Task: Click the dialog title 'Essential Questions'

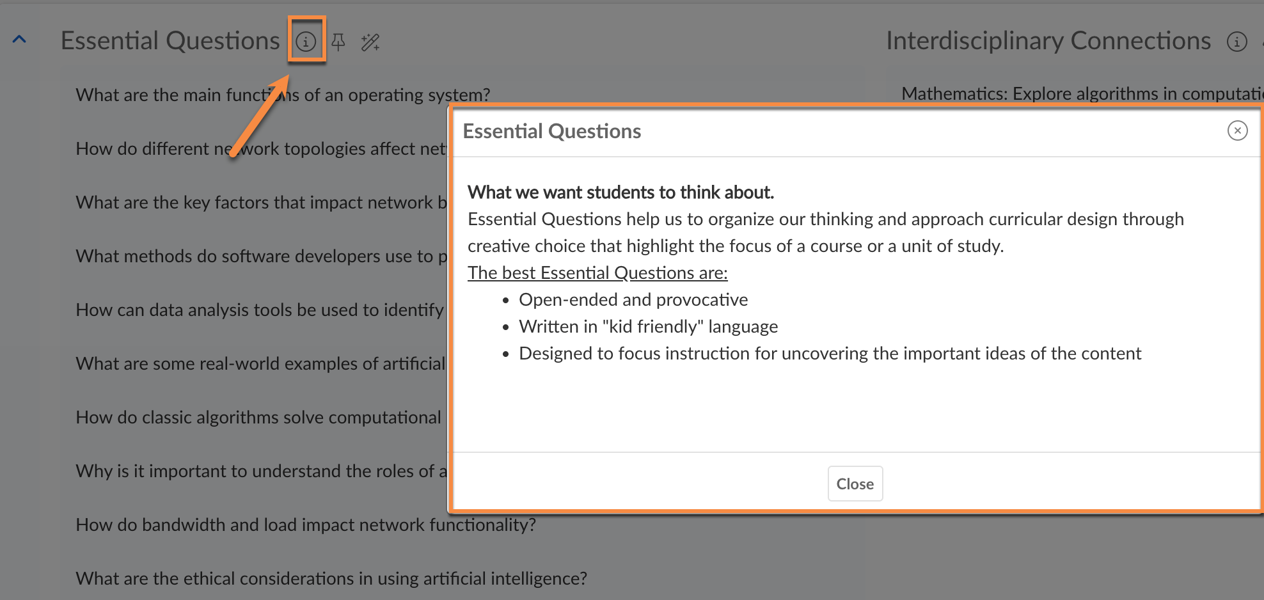Action: pos(551,131)
